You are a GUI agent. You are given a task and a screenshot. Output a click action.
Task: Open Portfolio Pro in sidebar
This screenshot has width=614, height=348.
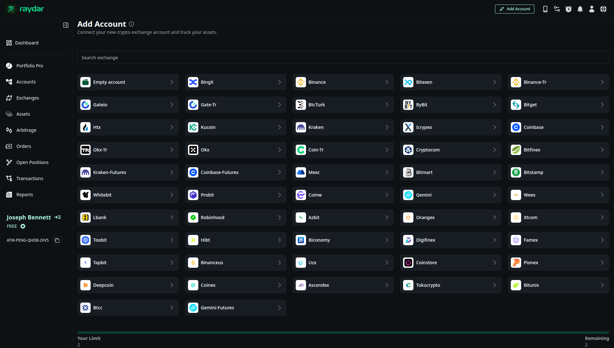(x=30, y=66)
